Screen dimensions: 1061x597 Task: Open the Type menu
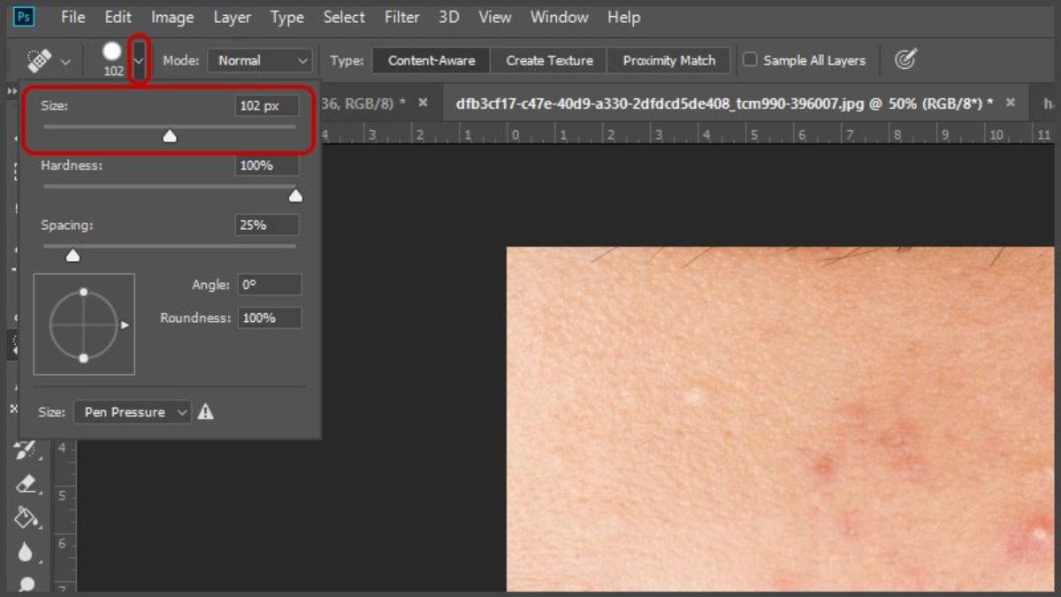pyautogui.click(x=287, y=17)
